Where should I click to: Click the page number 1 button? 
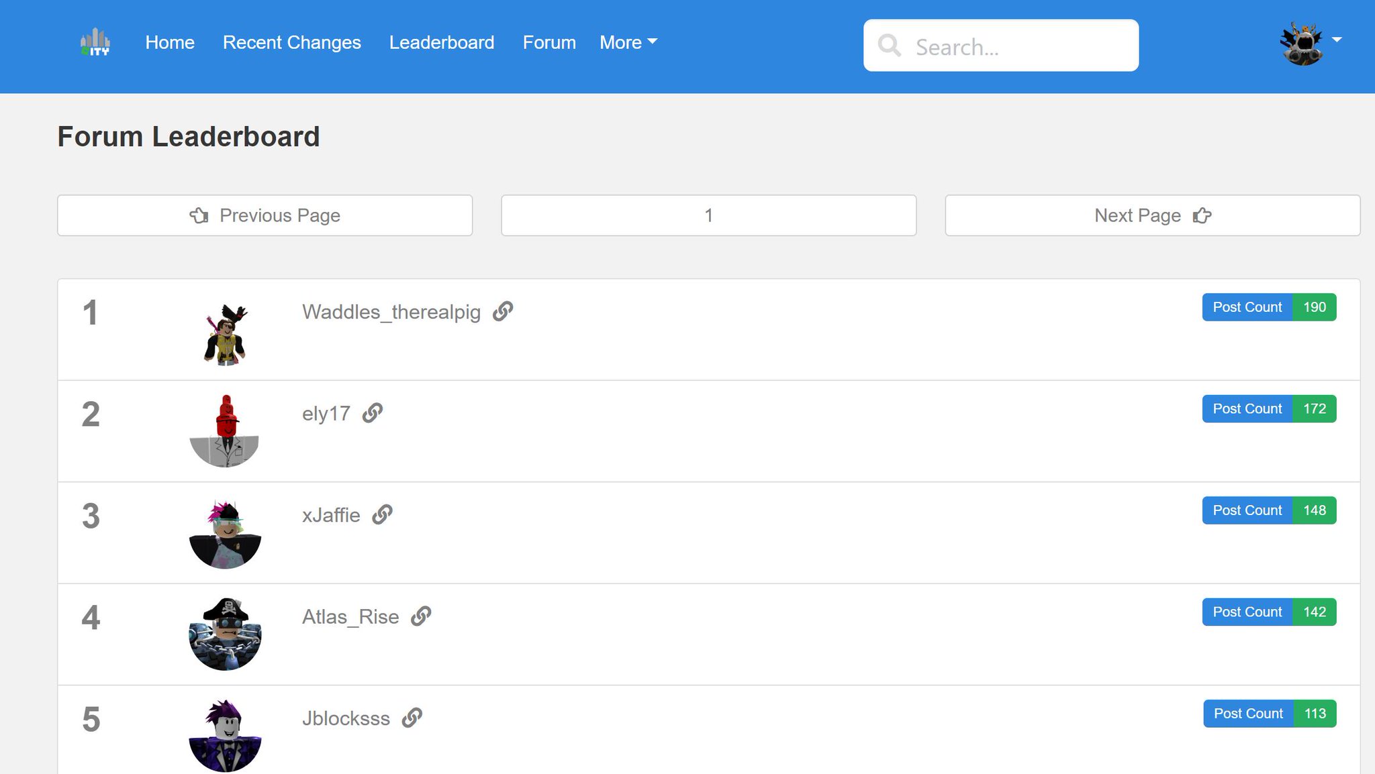[708, 215]
